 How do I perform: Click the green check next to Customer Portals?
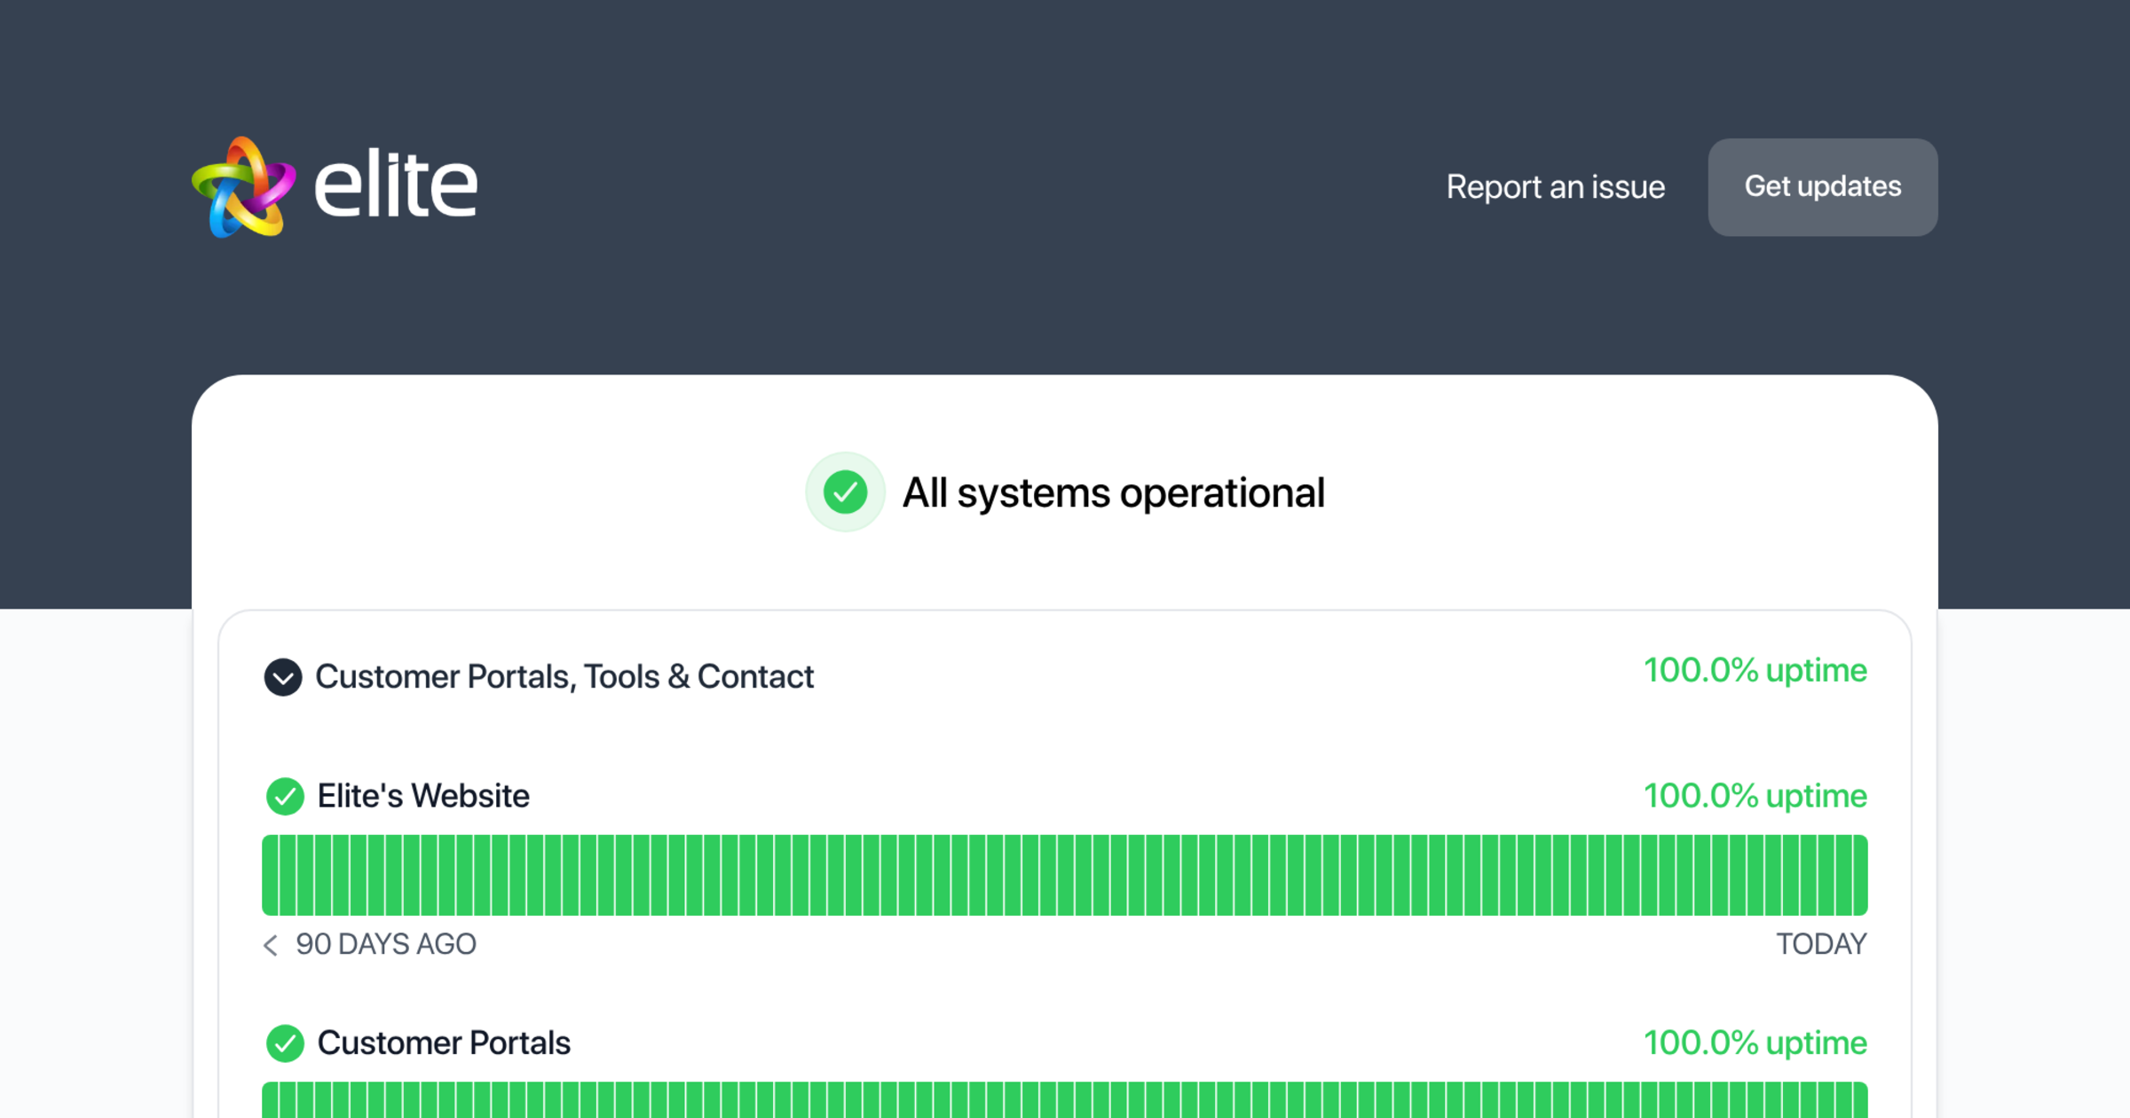285,1043
